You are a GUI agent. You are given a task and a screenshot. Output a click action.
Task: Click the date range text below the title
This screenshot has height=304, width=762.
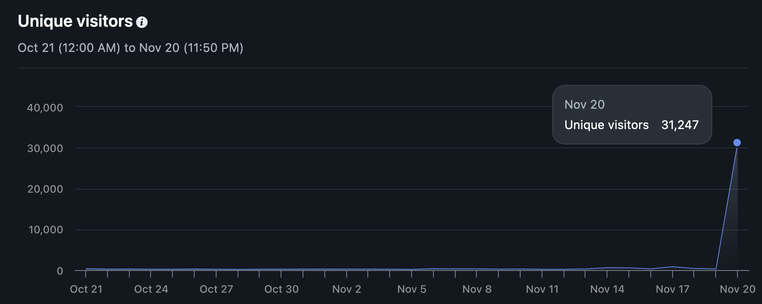click(131, 48)
